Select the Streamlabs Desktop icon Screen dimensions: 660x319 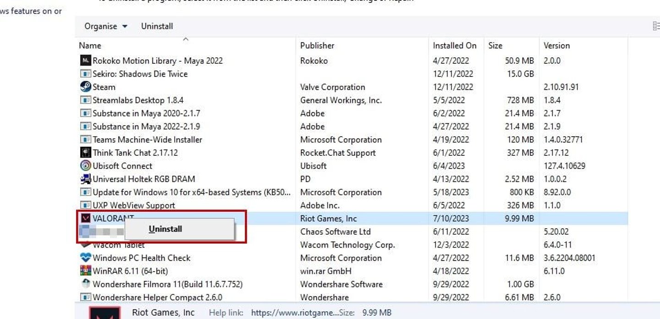[x=85, y=100]
